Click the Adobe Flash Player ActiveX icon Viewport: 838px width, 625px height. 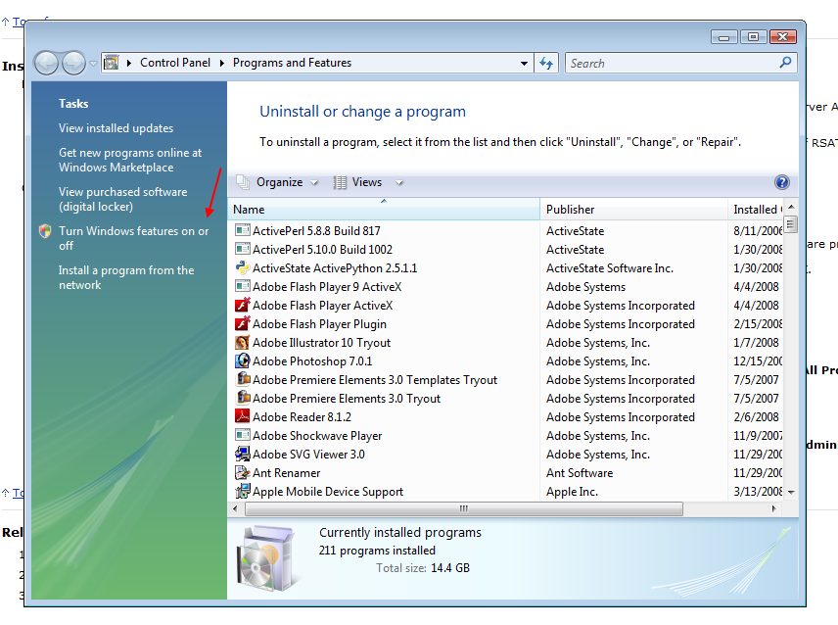pyautogui.click(x=242, y=306)
